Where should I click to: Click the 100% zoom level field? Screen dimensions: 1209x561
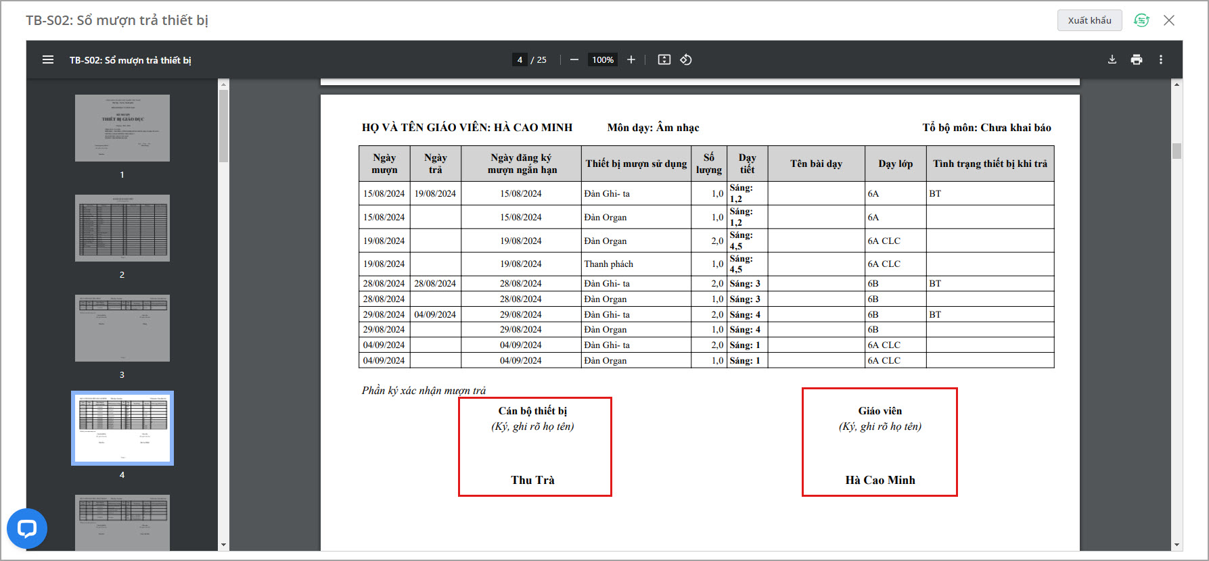click(603, 59)
